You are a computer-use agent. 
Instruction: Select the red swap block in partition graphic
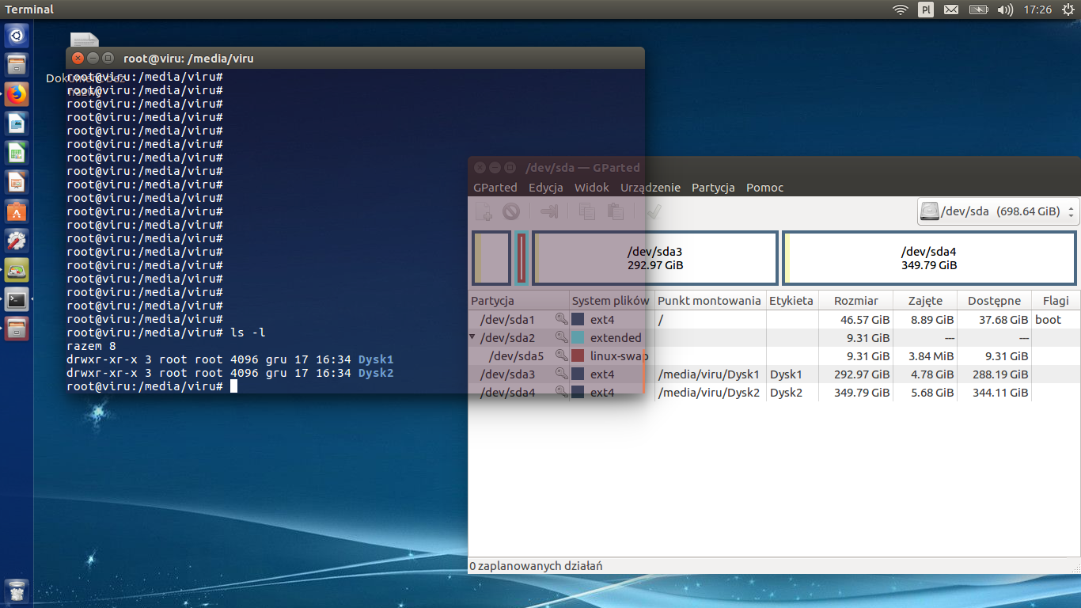522,258
